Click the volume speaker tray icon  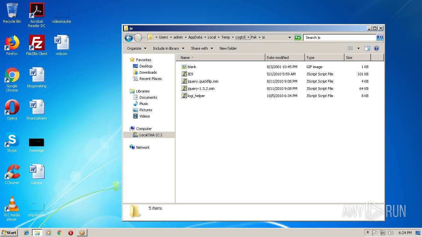[390, 233]
